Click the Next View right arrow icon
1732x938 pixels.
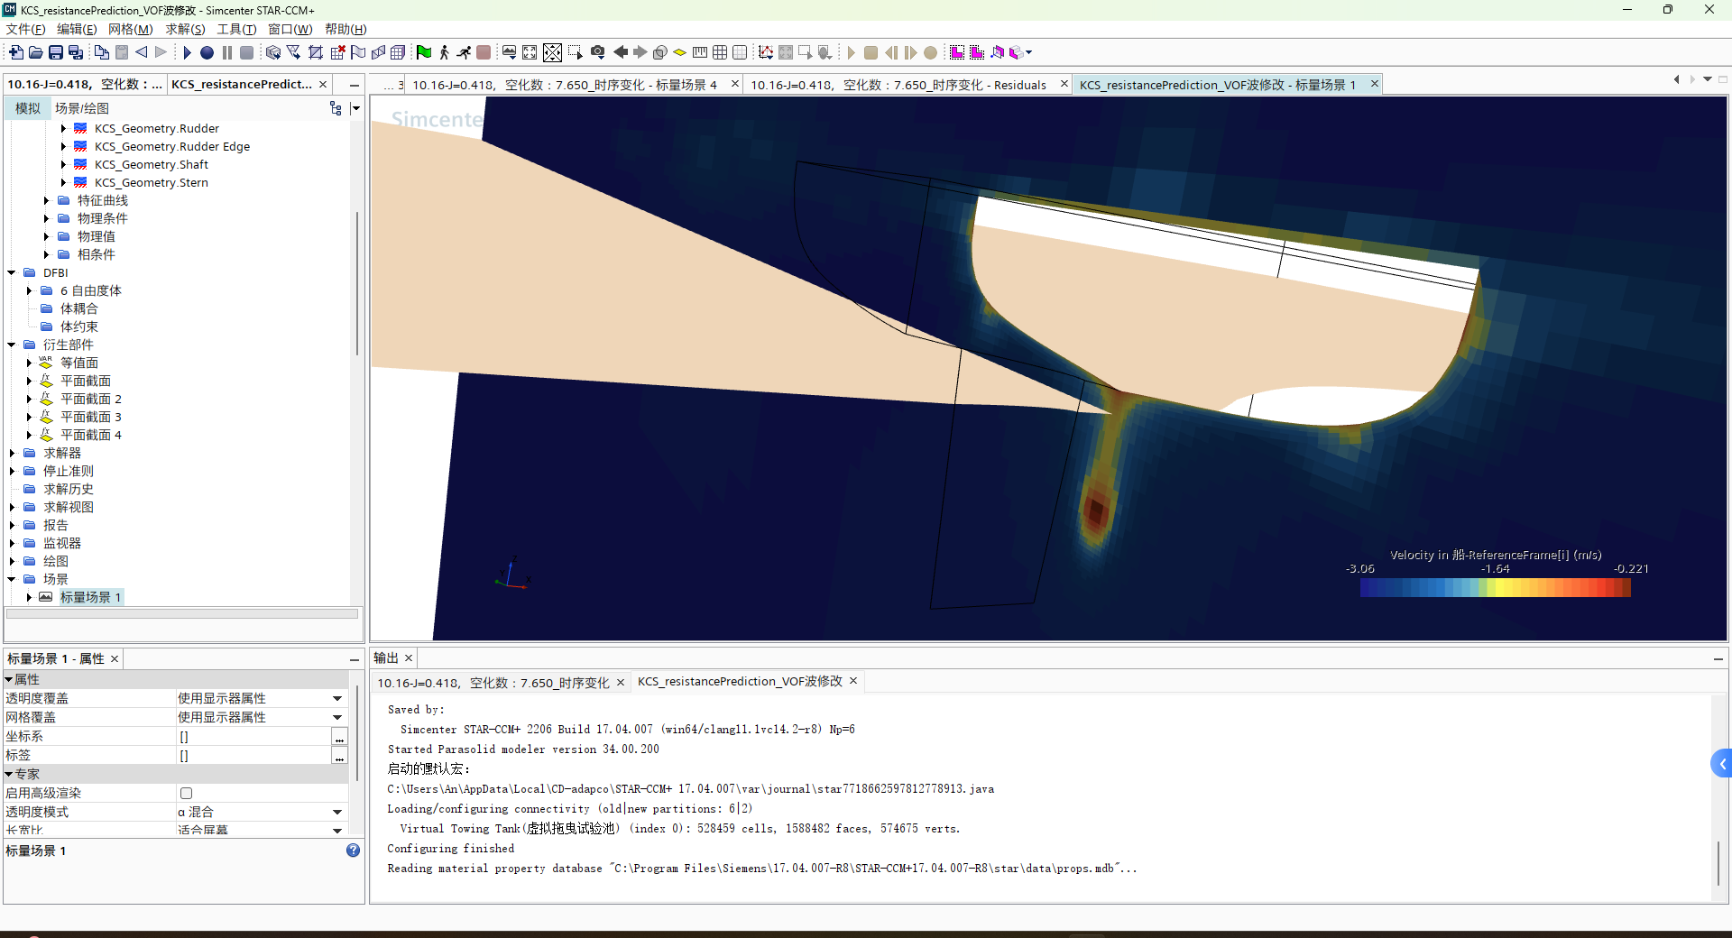tap(640, 52)
